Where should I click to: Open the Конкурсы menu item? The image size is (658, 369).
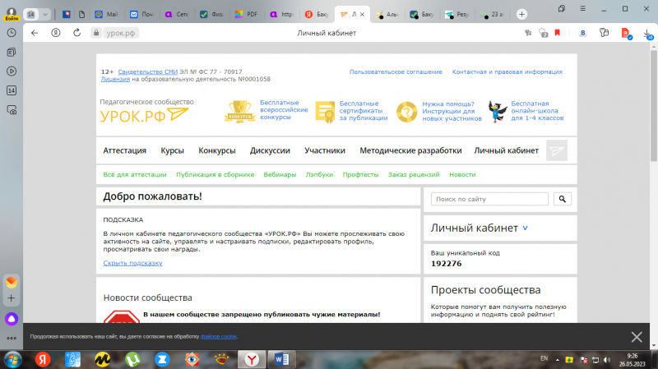click(x=217, y=150)
